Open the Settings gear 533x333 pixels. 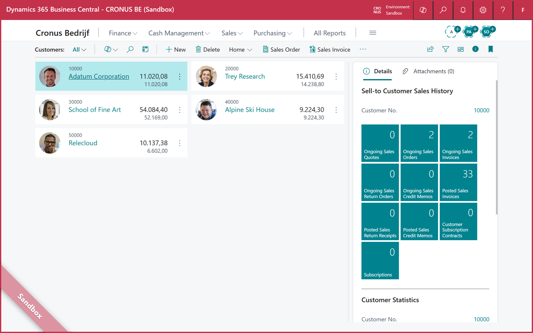point(483,10)
